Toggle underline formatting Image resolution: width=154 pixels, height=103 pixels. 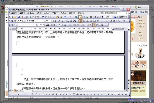(62, 21)
